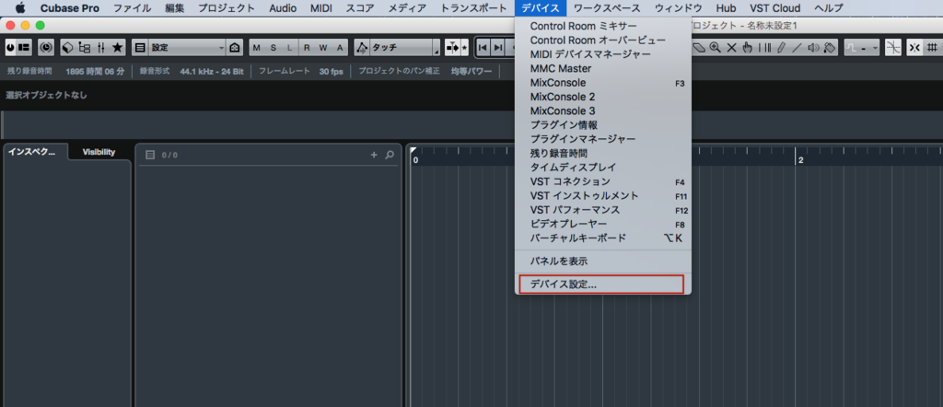This screenshot has width=943, height=407.
Task: Open the プロジェクト menu
Action: (227, 8)
